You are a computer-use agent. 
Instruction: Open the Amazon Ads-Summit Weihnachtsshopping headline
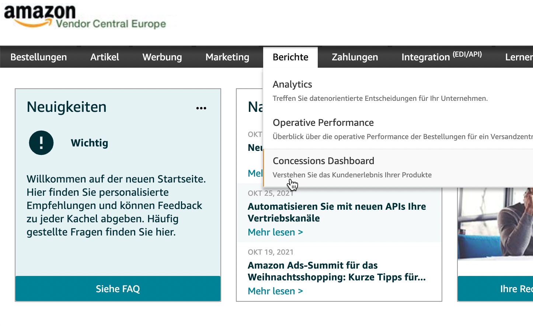click(x=337, y=271)
